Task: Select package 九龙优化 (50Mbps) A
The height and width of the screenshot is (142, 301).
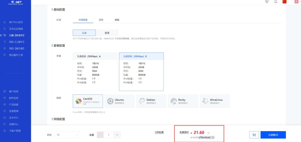Action: 95,72
